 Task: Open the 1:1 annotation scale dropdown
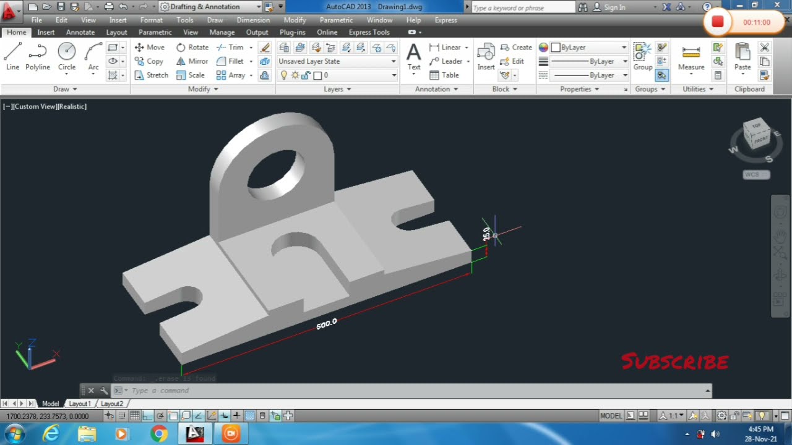673,416
